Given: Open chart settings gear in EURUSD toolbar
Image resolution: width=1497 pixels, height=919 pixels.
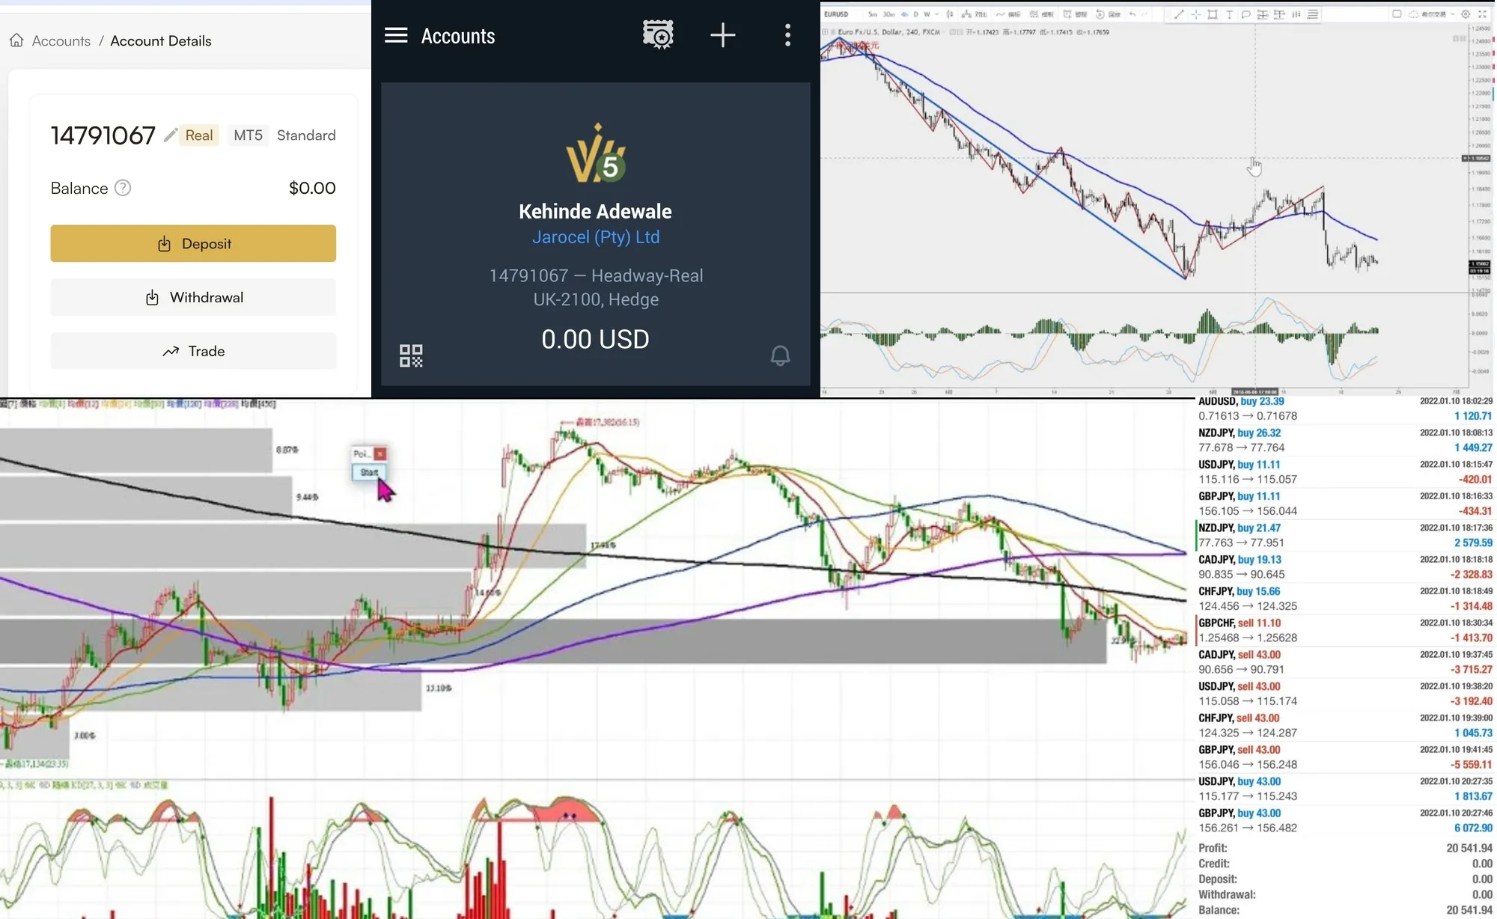Looking at the screenshot, I should tap(1466, 14).
